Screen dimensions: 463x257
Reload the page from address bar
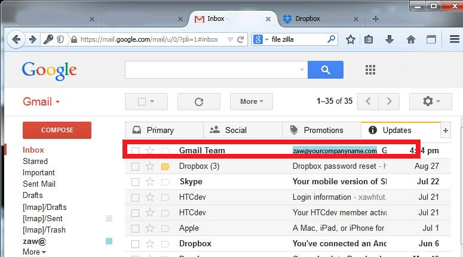241,39
